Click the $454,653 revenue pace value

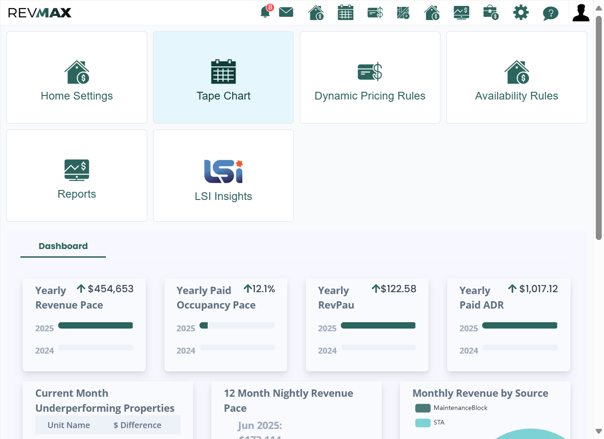tap(110, 289)
